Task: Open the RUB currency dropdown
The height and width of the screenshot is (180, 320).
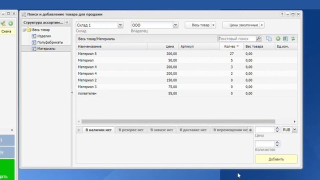Action: [x=294, y=129]
